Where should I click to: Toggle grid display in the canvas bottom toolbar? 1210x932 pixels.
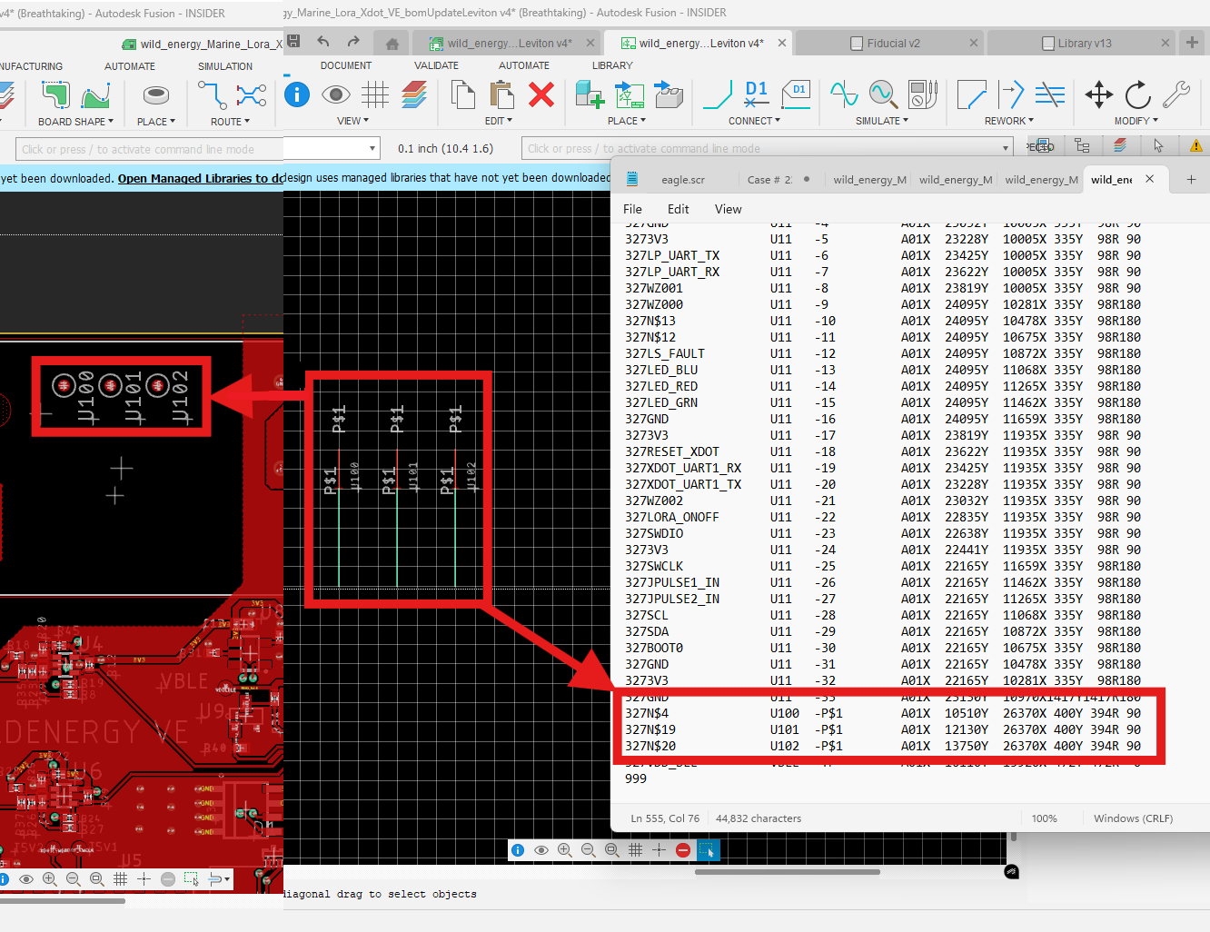[x=635, y=850]
